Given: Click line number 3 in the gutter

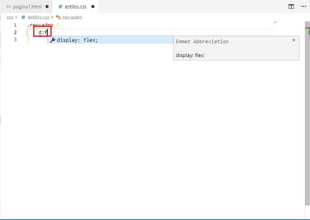Looking at the screenshot, I should (15, 40).
